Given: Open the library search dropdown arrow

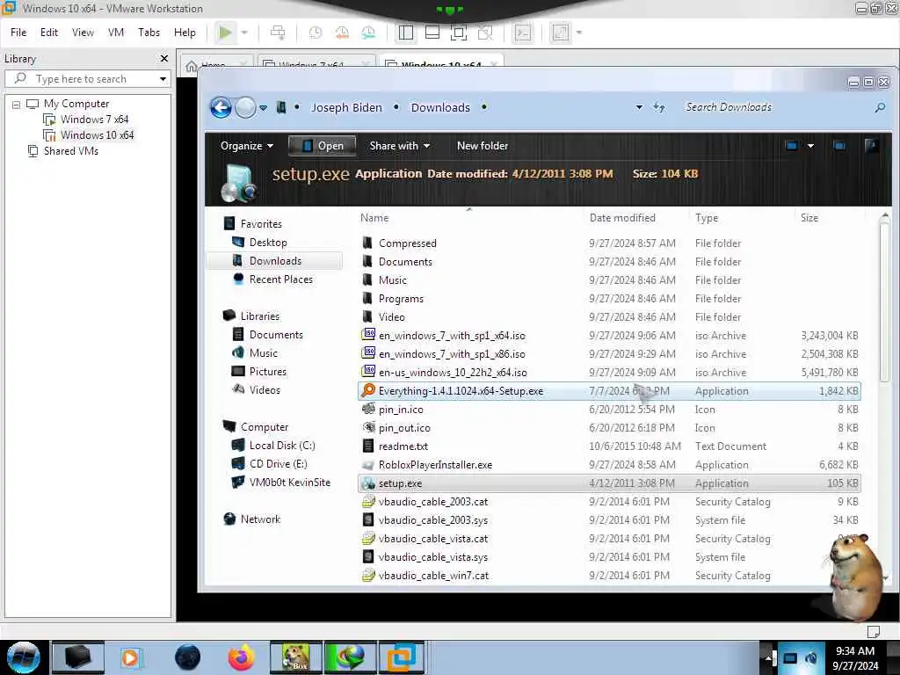Looking at the screenshot, I should [163, 78].
